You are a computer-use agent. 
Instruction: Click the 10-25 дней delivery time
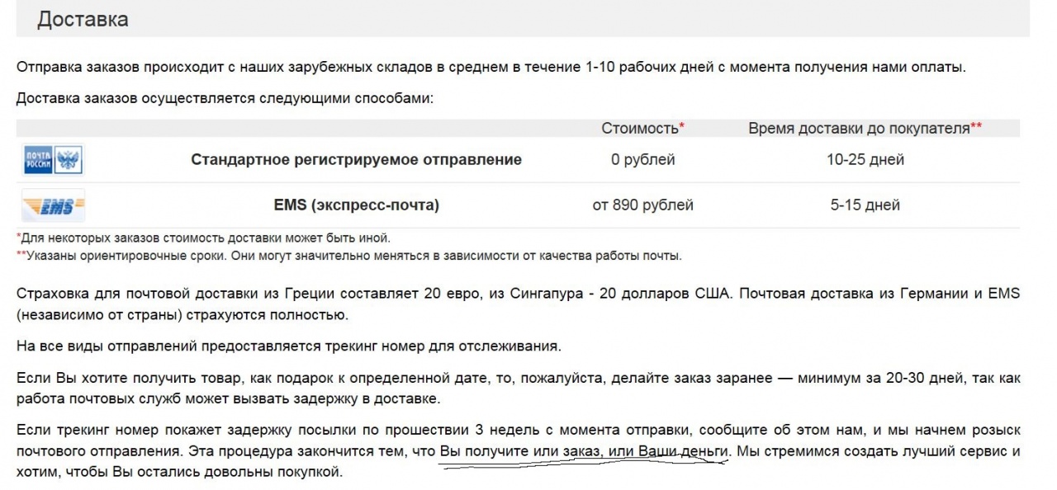pos(865,160)
